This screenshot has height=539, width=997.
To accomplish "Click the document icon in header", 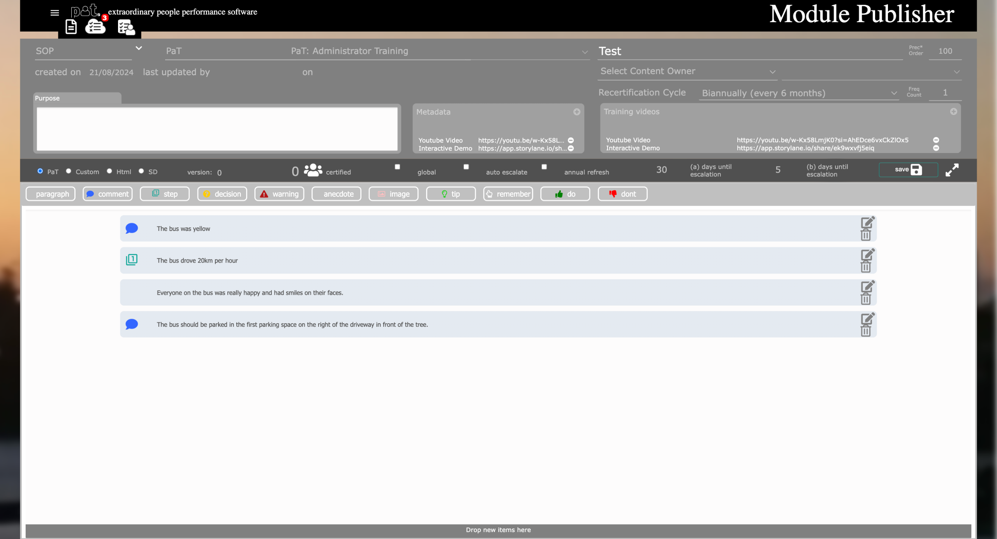I will [71, 27].
